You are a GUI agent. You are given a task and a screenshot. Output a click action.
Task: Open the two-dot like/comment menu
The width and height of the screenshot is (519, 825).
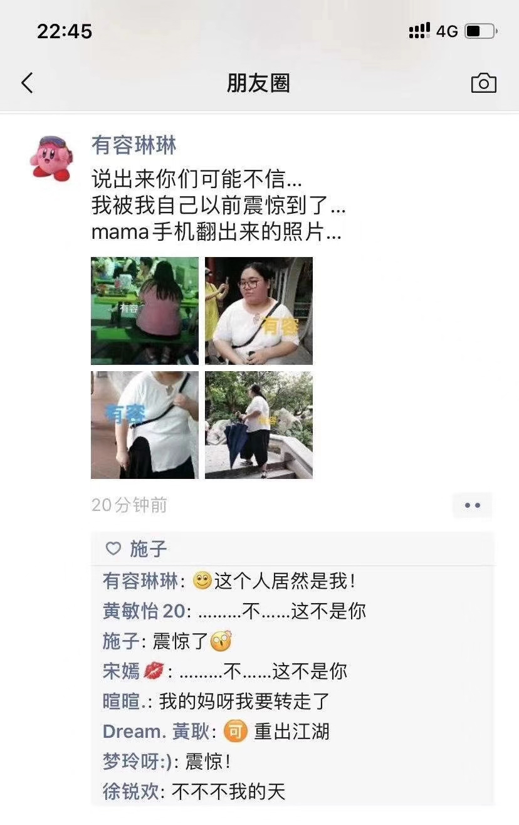[x=473, y=505]
